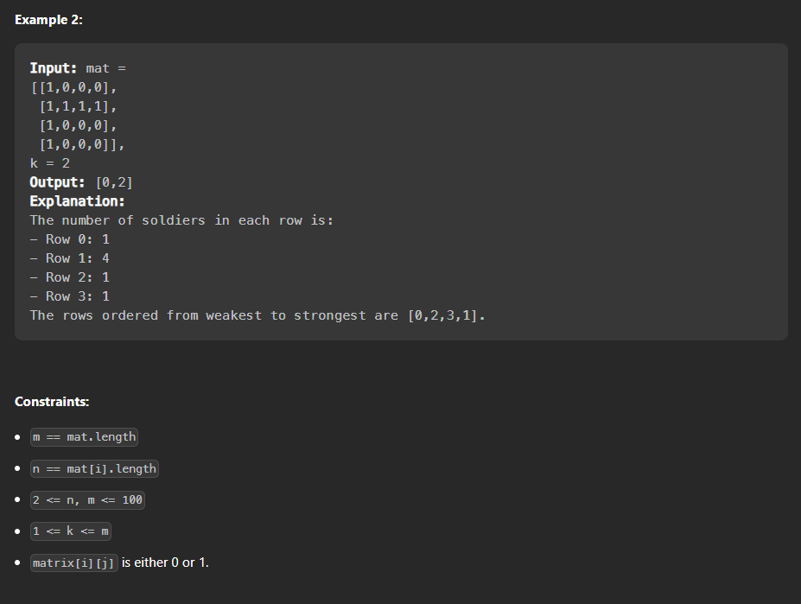Click the k = 2 line
Image resolution: width=801 pixels, height=604 pixels.
[x=49, y=163]
